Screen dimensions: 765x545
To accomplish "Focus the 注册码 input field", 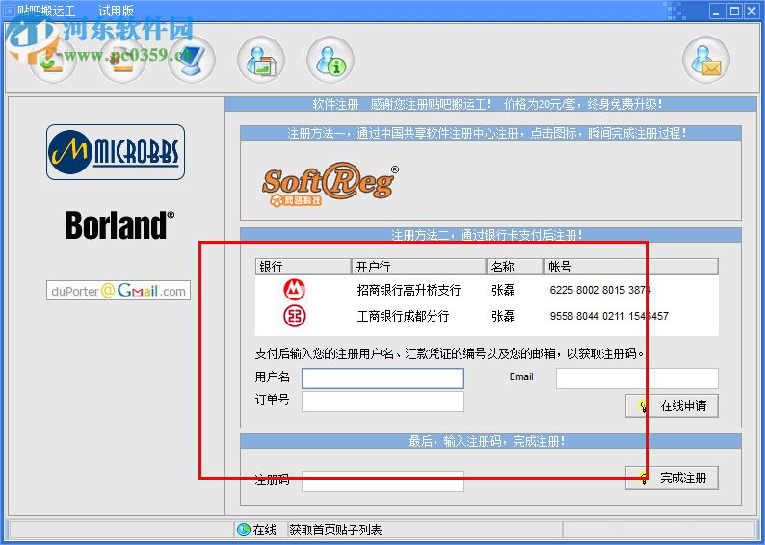I will click(x=383, y=481).
